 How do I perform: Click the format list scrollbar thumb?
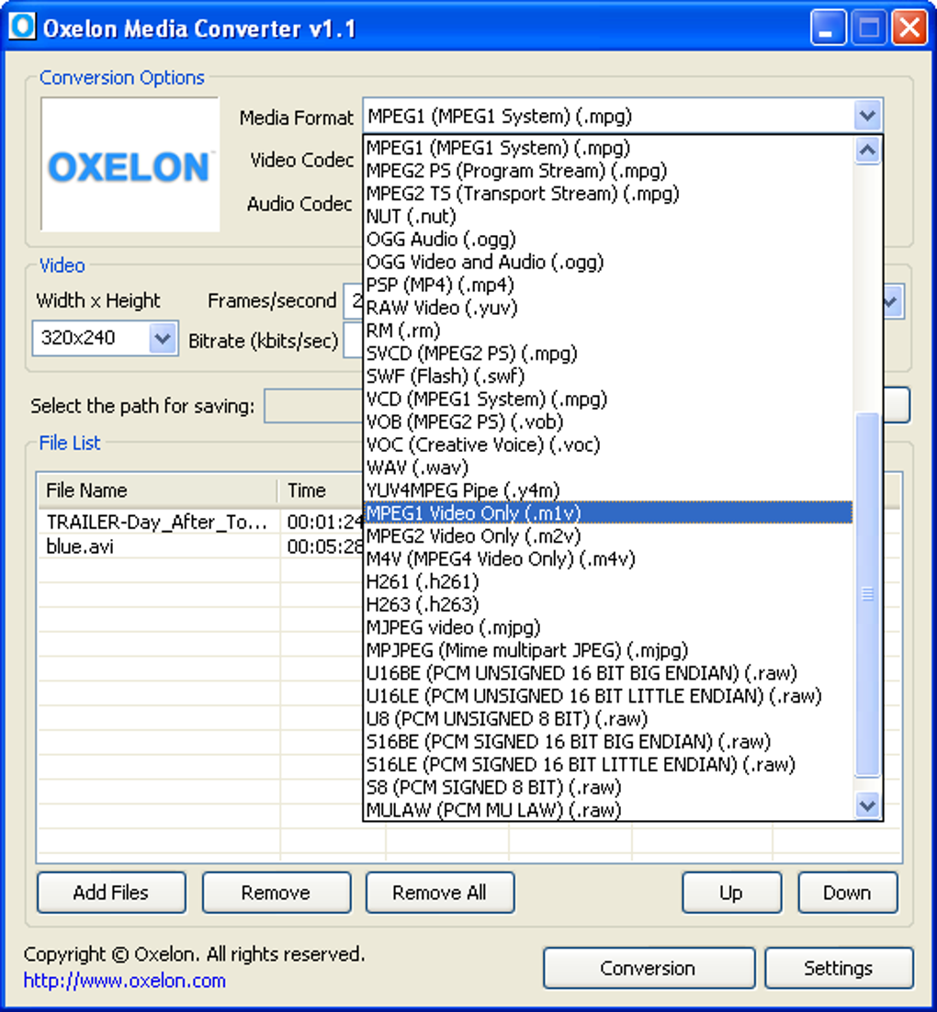click(x=867, y=594)
